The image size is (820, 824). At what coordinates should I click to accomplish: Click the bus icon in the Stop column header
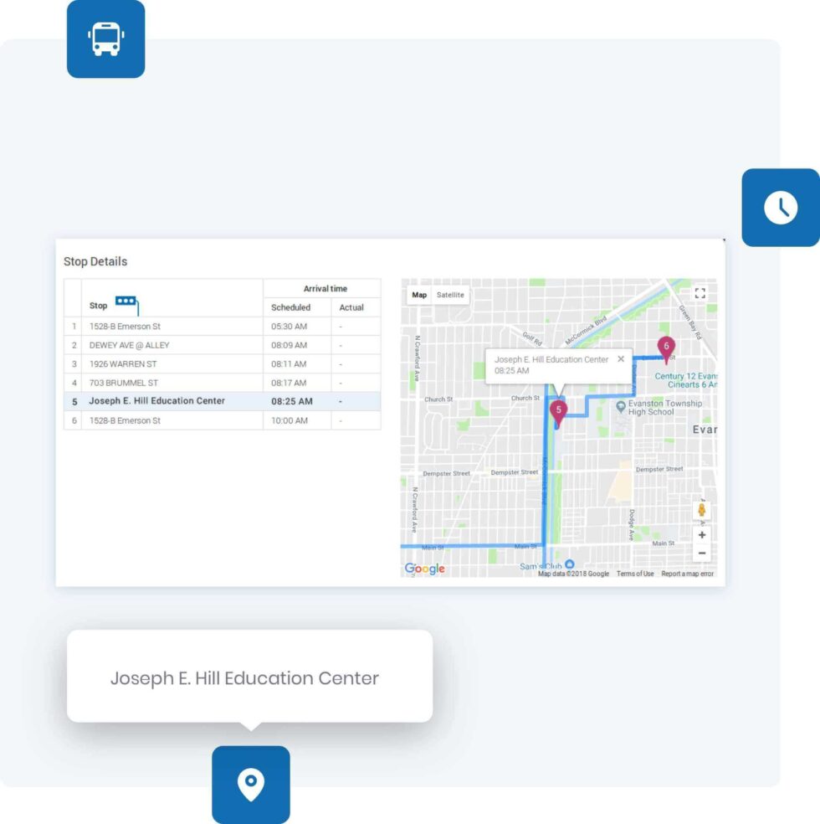tap(126, 299)
